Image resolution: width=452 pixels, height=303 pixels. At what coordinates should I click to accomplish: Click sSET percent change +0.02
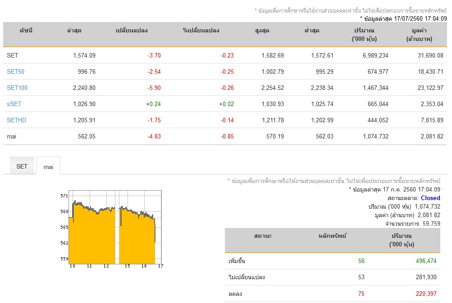[x=226, y=104]
